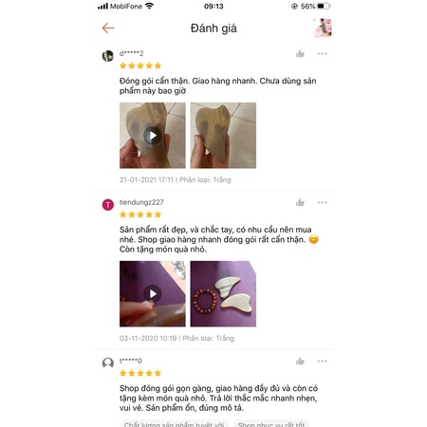Open gua sha stones photo with bracelet
Image resolution: width=427 pixels, height=427 pixels.
[223, 294]
